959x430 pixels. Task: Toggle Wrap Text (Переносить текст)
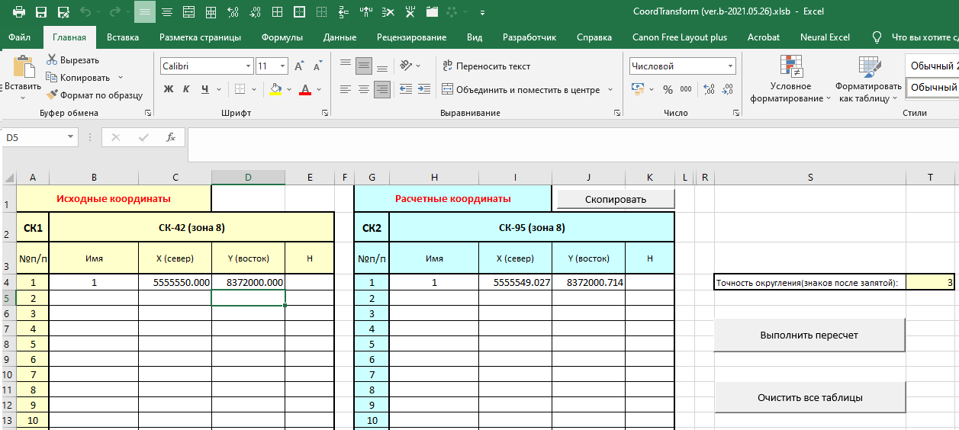(487, 66)
